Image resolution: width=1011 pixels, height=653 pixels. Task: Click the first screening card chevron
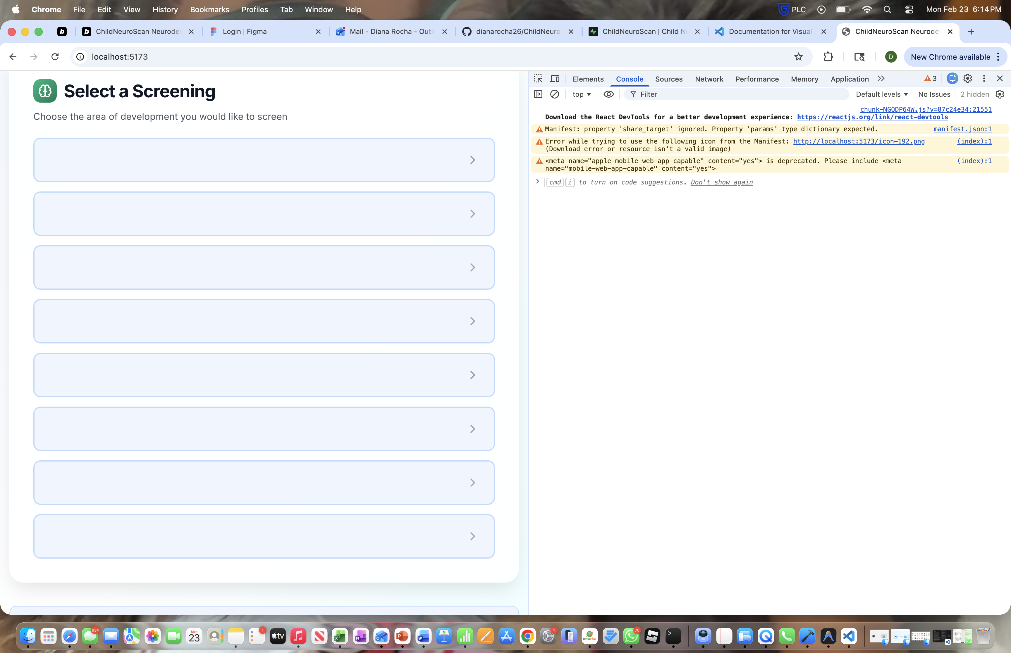tap(472, 160)
